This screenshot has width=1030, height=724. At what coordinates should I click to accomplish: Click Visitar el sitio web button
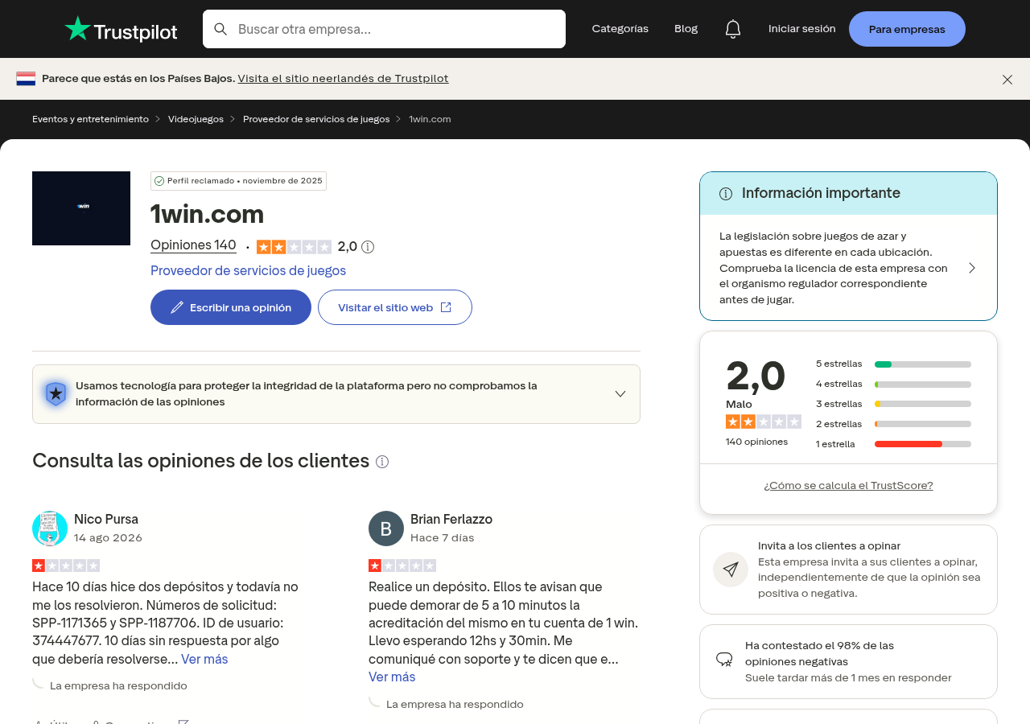coord(395,307)
